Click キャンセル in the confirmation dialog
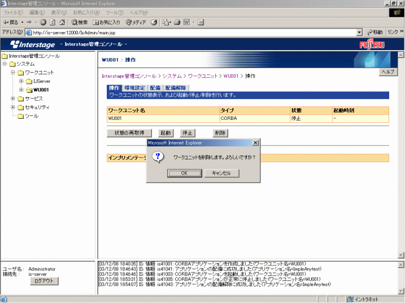 (x=221, y=173)
